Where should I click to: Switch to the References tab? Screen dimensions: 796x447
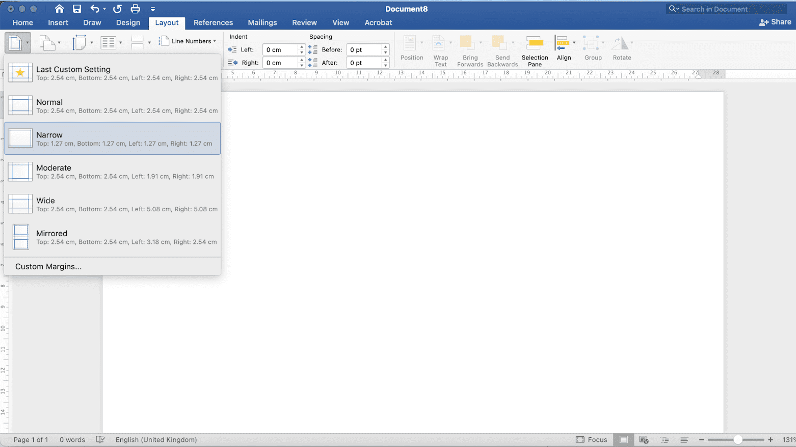(x=213, y=22)
